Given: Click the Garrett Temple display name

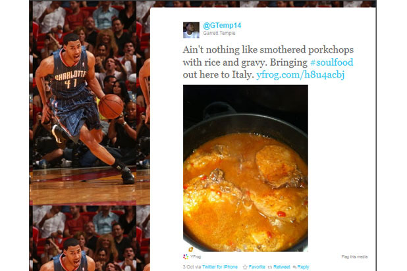Looking at the screenshot, I should click(219, 33).
